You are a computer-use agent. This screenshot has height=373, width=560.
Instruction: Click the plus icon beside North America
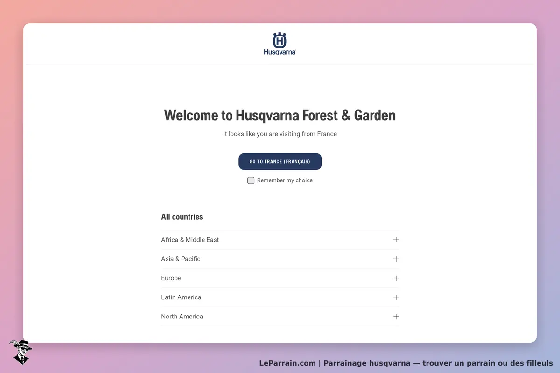tap(396, 316)
